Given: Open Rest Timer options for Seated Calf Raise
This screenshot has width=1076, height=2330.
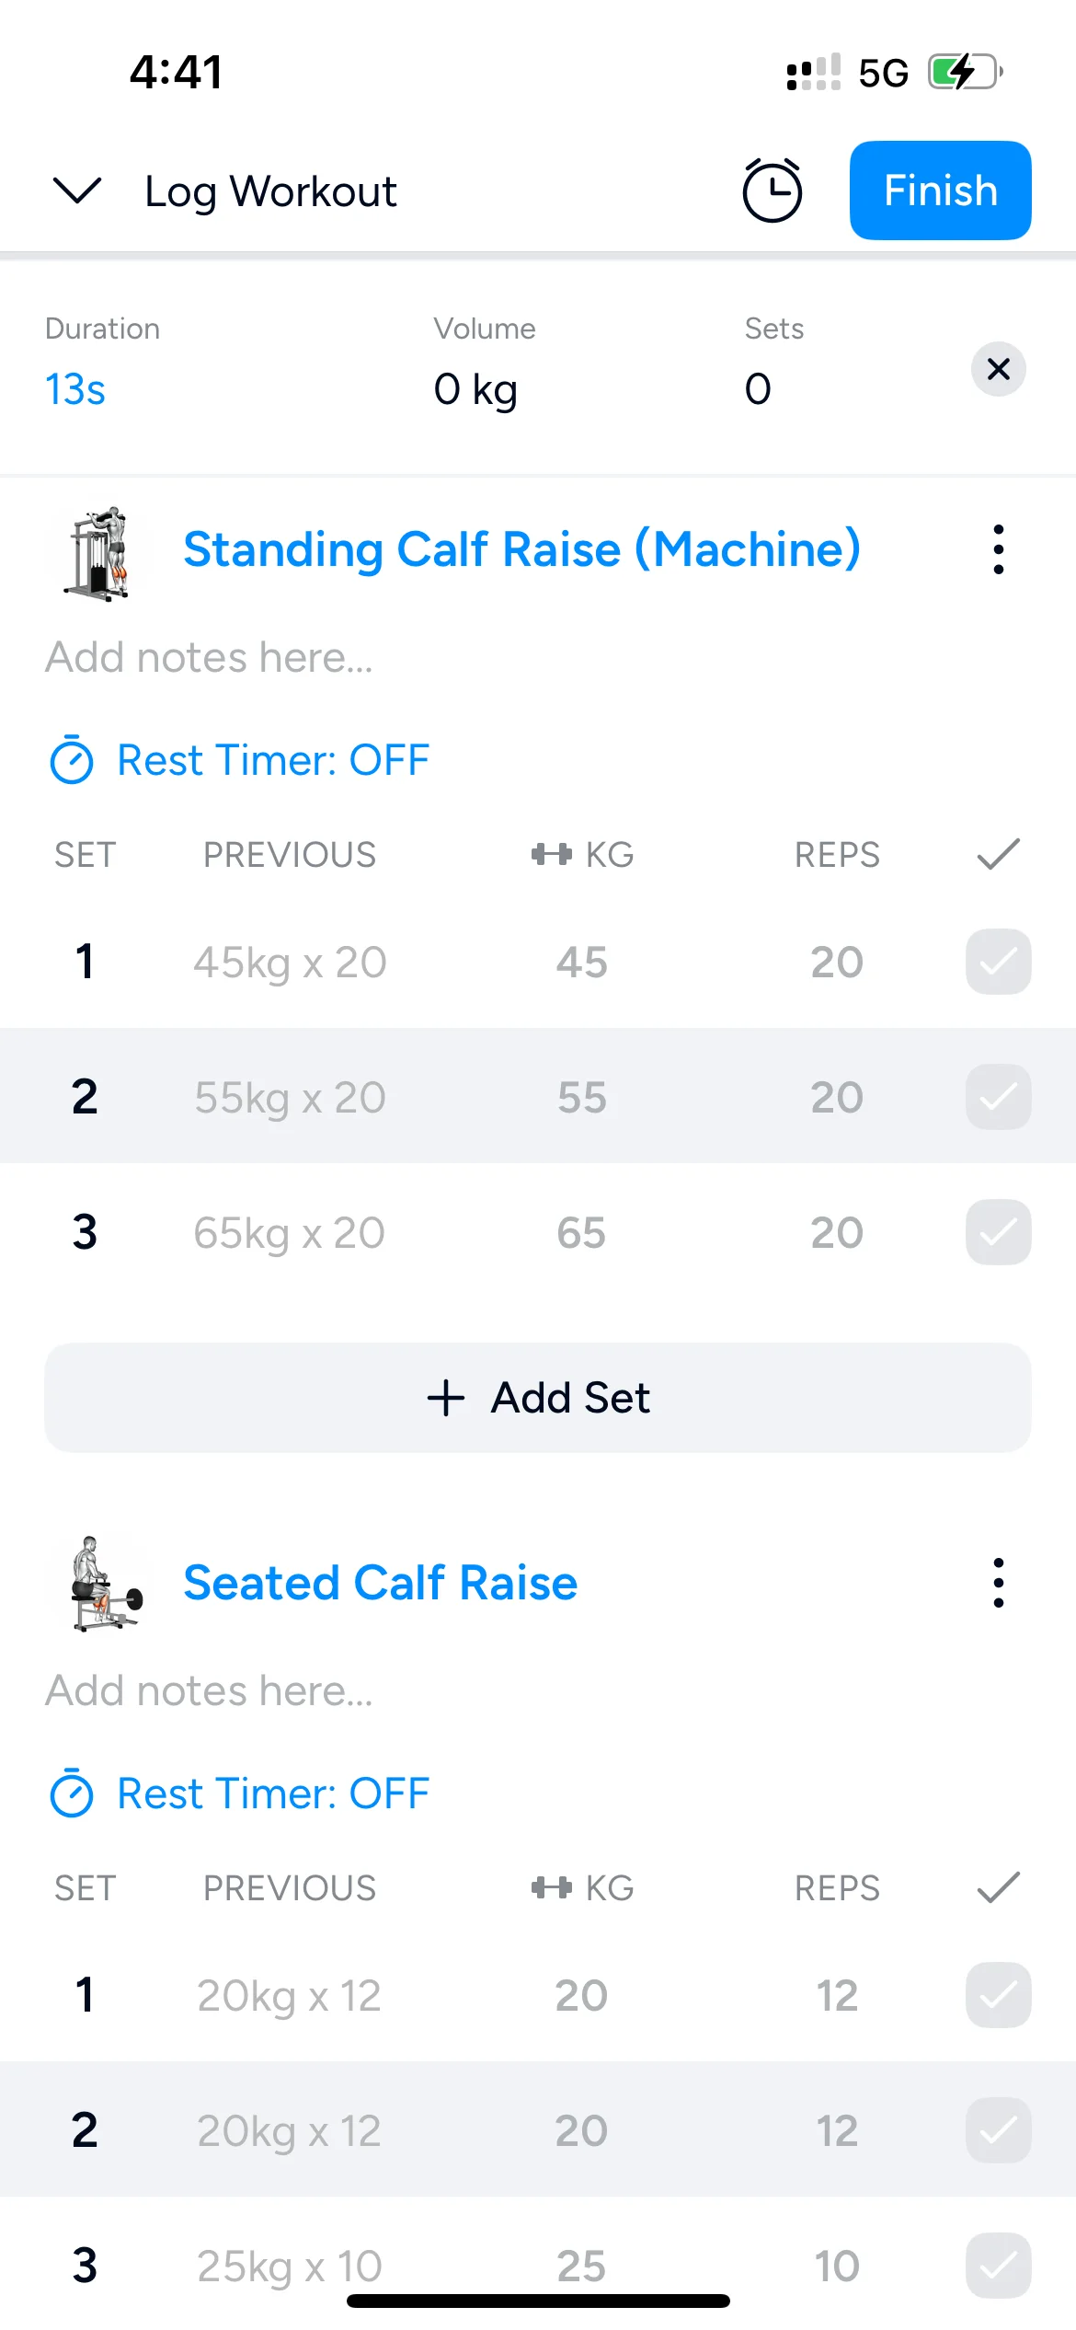Looking at the screenshot, I should coord(272,1794).
